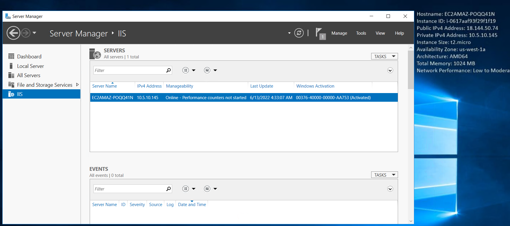This screenshot has width=510, height=226.
Task: Open Events criteria list dropdown arrow
Action: point(194,189)
